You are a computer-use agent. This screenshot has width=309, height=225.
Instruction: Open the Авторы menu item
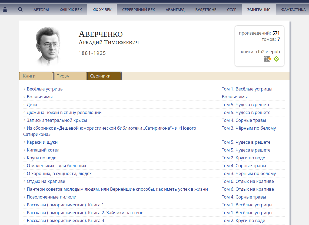(41, 10)
